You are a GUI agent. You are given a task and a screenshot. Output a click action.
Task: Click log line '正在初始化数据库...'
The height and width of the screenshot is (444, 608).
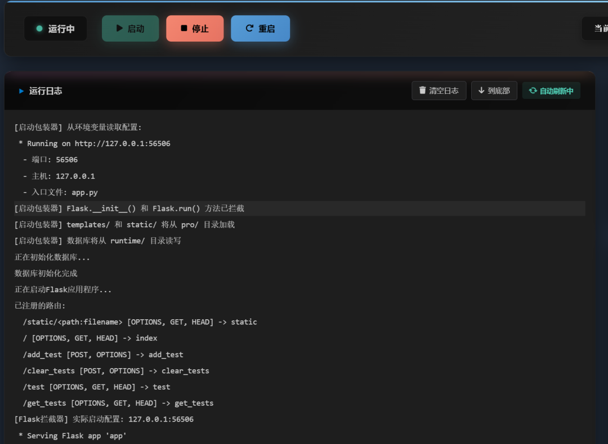point(52,257)
